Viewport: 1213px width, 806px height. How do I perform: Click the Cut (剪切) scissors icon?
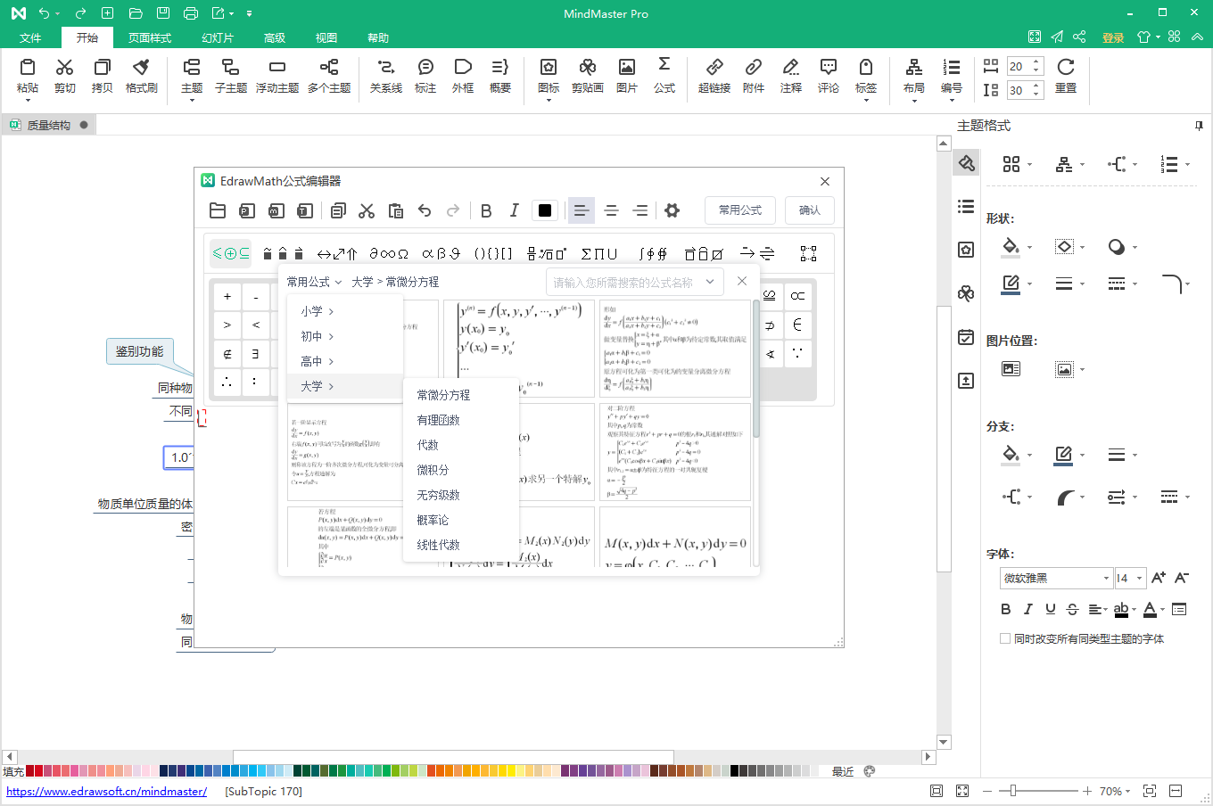(x=65, y=68)
